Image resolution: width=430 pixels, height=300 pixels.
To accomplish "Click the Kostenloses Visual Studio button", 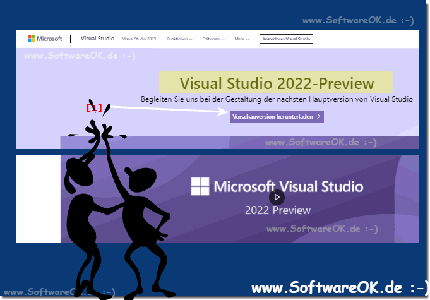I will click(x=286, y=39).
